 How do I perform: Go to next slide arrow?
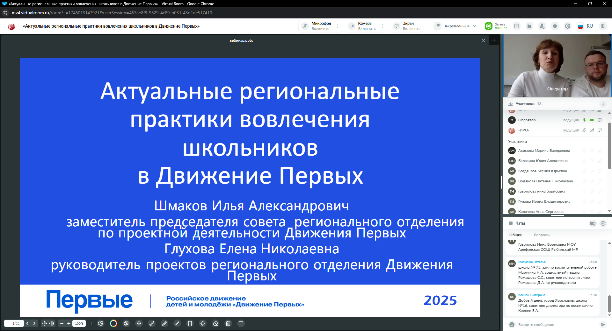(x=34, y=323)
